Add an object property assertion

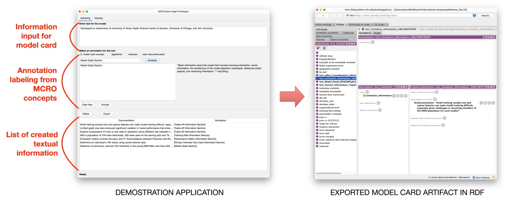click(436, 92)
